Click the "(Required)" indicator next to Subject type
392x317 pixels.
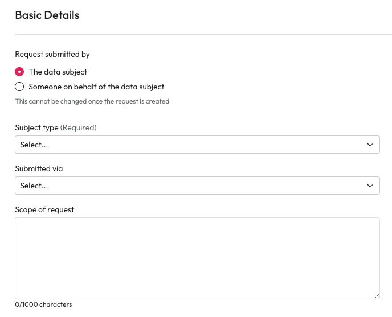[x=79, y=127]
